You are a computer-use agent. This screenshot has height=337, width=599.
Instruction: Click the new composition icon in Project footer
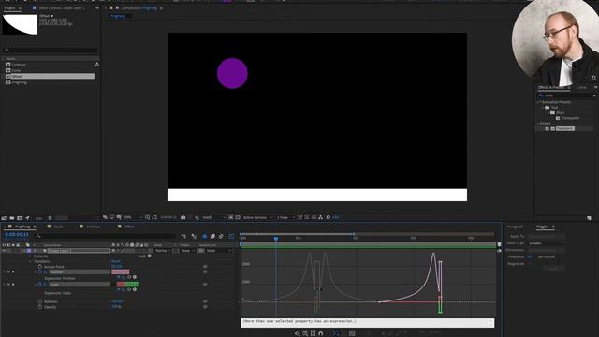tap(20, 218)
